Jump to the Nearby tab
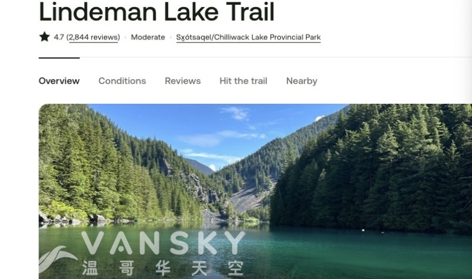The height and width of the screenshot is (279, 472). pos(301,81)
